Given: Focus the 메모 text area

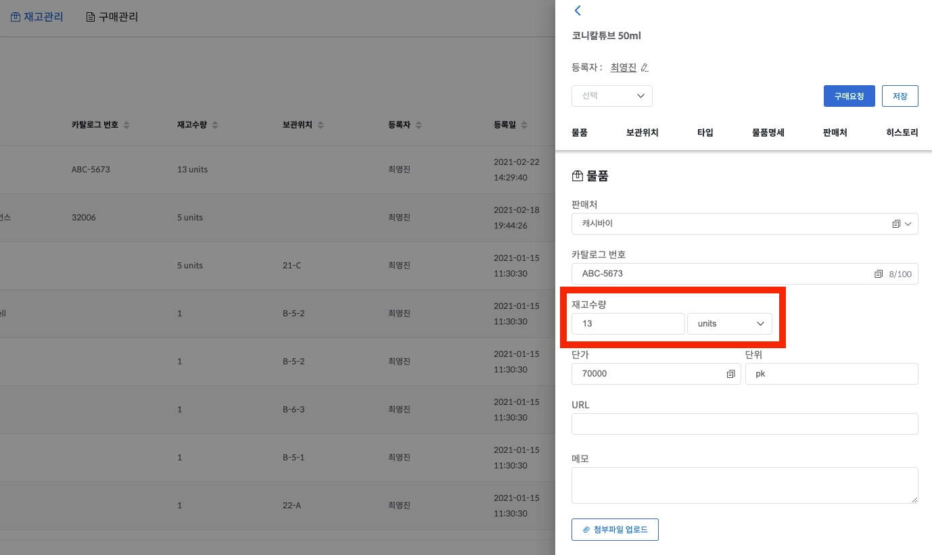Looking at the screenshot, I should point(745,485).
